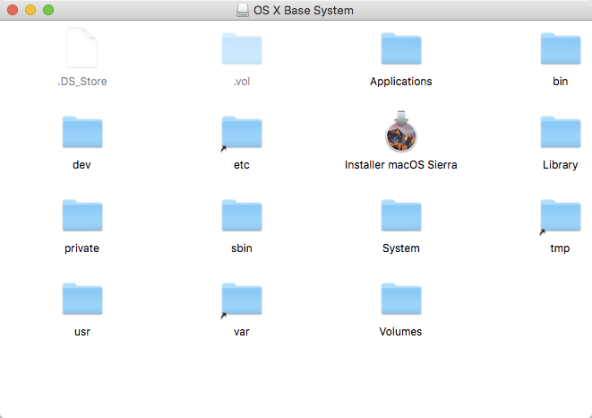Viewport: 592px width, 418px height.
Task: Select the Installer macOS Sierra app icon
Action: tap(401, 131)
